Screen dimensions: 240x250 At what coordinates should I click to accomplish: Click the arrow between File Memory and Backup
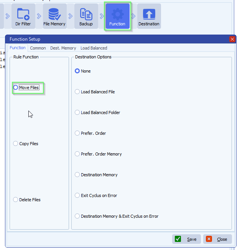tap(70, 16)
